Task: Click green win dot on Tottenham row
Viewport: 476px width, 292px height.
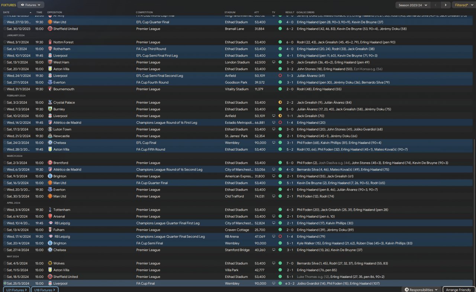Action: (x=280, y=210)
